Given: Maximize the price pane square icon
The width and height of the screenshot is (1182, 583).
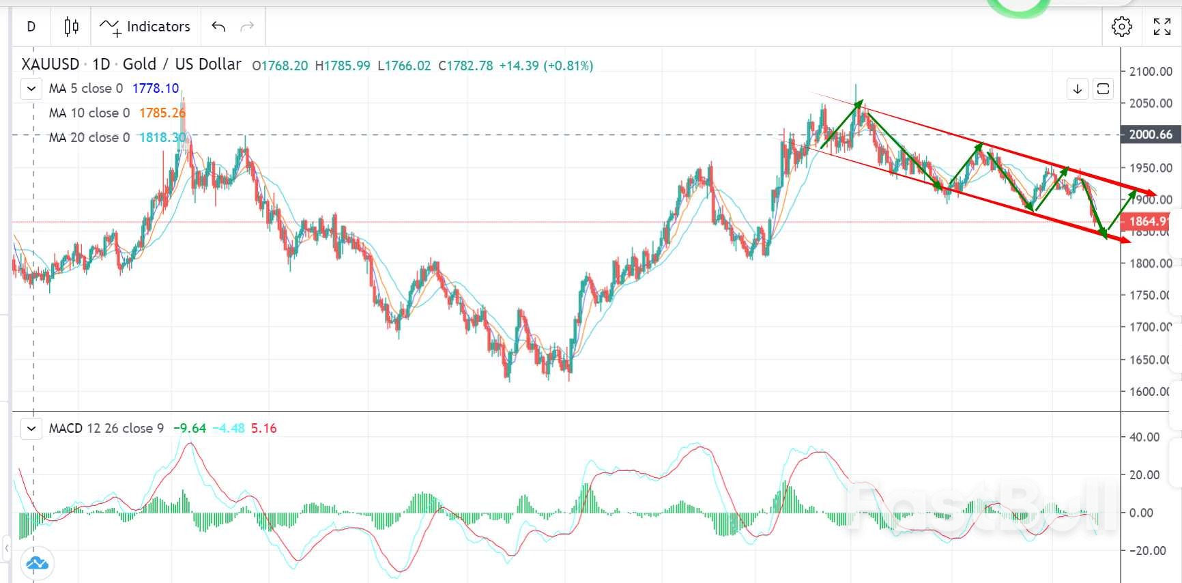Looking at the screenshot, I should (x=1103, y=89).
